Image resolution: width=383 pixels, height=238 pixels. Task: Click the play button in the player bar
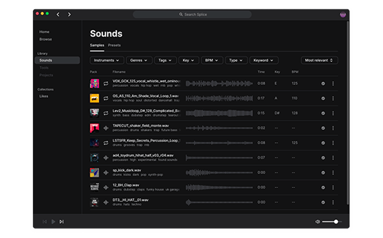click(x=53, y=222)
